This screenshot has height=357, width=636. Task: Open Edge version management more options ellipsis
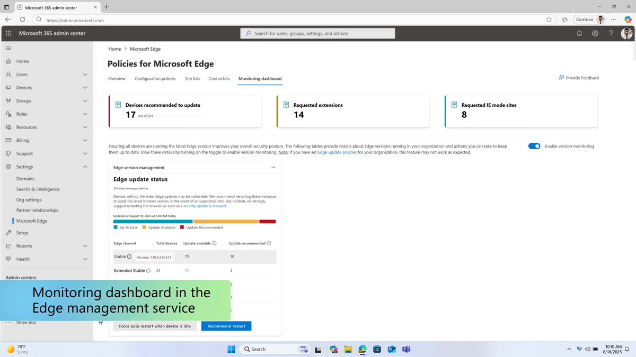pos(273,167)
